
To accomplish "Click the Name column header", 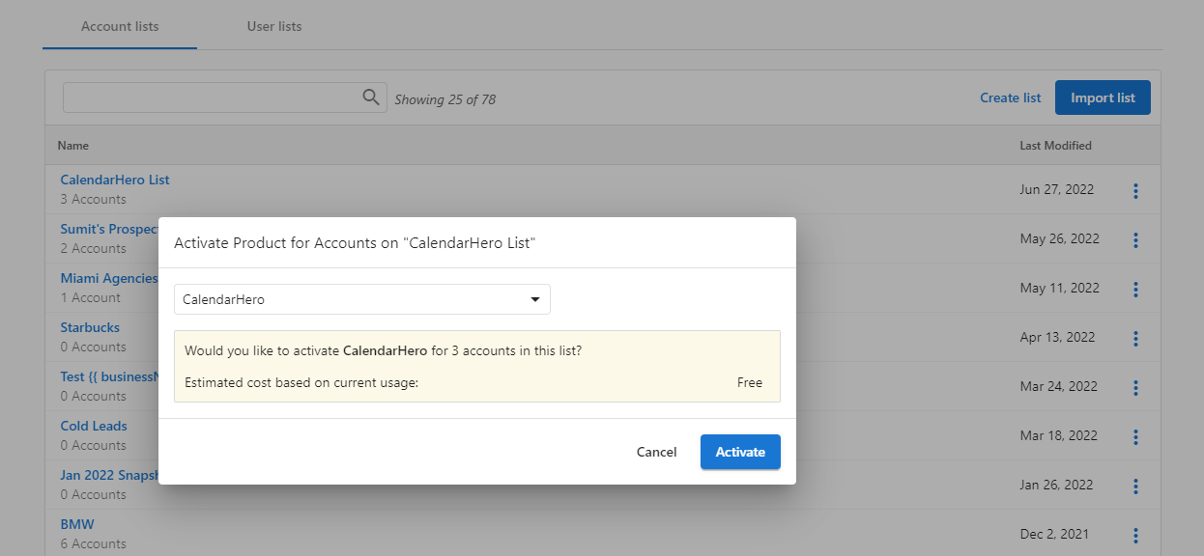I will coord(73,146).
